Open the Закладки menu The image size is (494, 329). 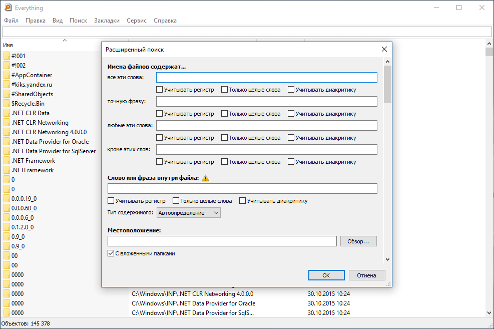coord(107,21)
